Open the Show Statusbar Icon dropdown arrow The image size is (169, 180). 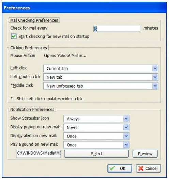click(126, 119)
